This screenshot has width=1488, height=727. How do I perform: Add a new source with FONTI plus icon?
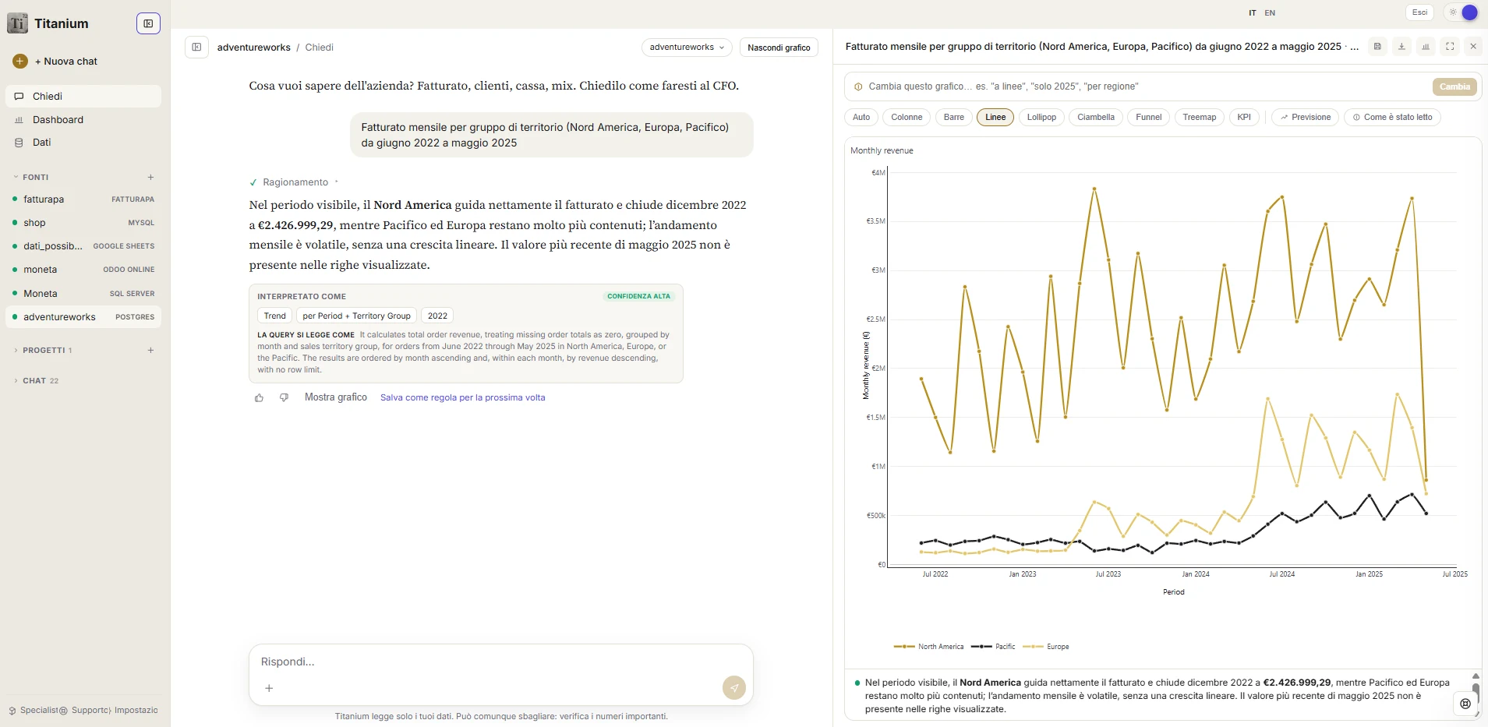click(150, 177)
